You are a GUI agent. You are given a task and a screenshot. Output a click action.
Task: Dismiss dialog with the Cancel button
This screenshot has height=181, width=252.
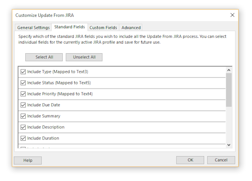(221, 160)
